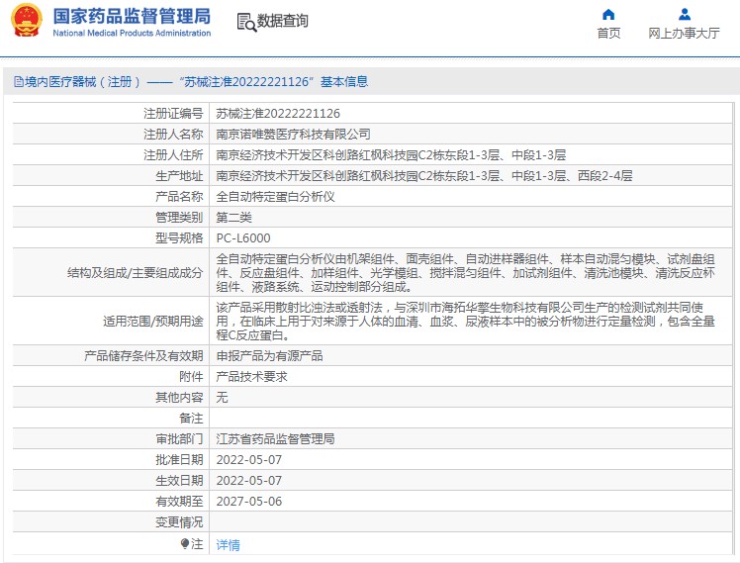Screen dimensions: 740x563
Task: Click the 生效日期 value 2022-05-07
Action: (x=248, y=481)
